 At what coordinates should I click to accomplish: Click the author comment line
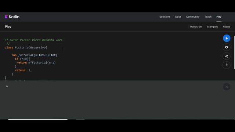pyautogui.click(x=33, y=40)
